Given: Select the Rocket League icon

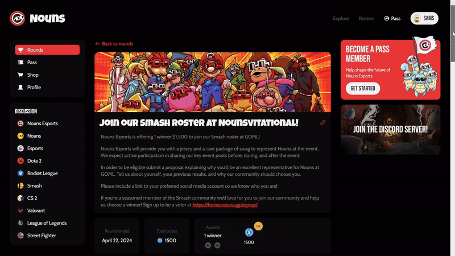Looking at the screenshot, I should (x=20, y=174).
